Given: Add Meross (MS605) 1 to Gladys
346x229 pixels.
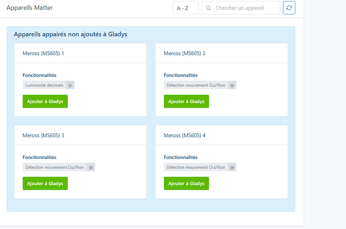Looking at the screenshot, I should pos(45,101).
